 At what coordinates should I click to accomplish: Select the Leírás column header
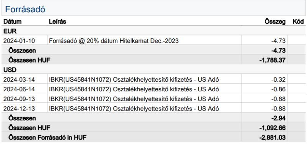57,21
